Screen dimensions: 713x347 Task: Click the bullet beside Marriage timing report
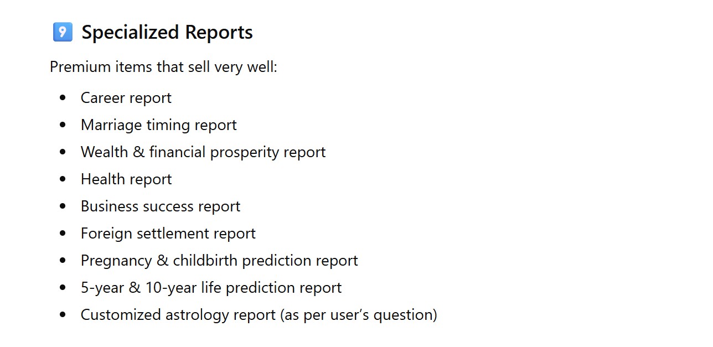click(x=63, y=125)
